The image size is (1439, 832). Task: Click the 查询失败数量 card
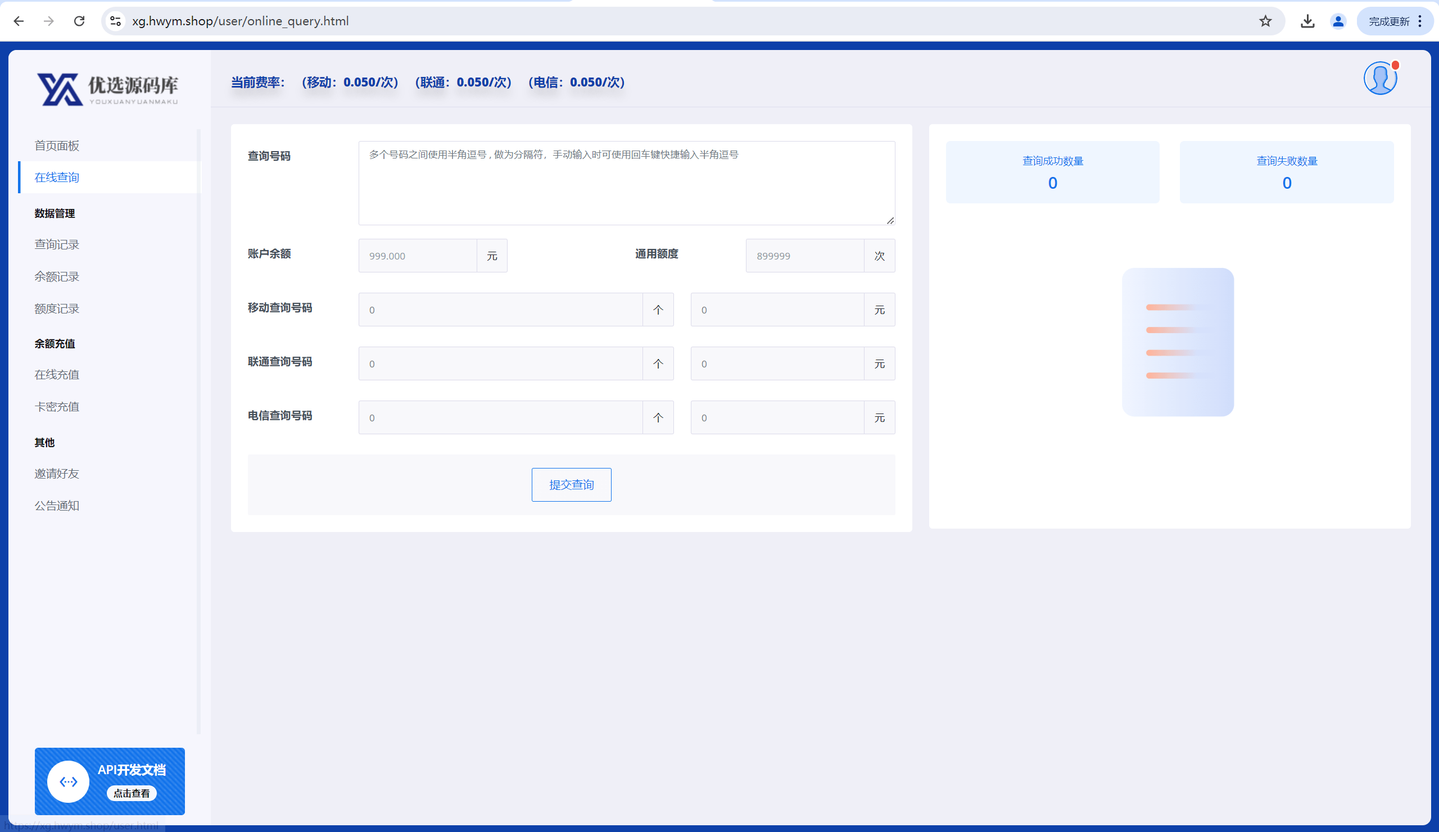pos(1287,172)
